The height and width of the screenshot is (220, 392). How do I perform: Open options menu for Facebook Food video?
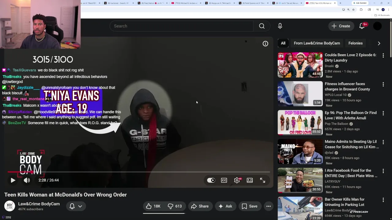pyautogui.click(x=383, y=171)
